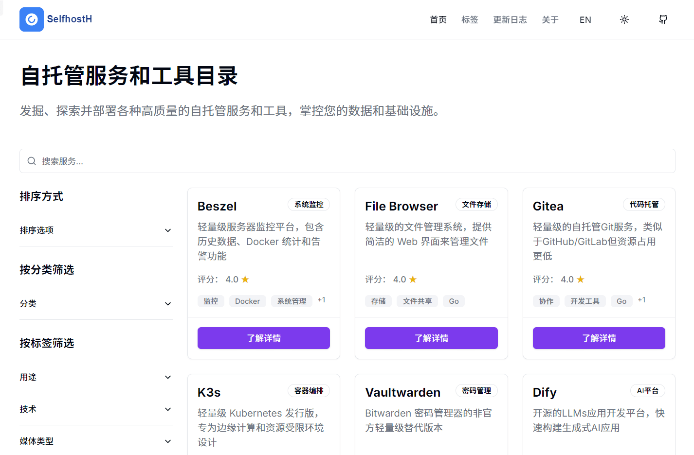Switch language to EN

point(585,20)
